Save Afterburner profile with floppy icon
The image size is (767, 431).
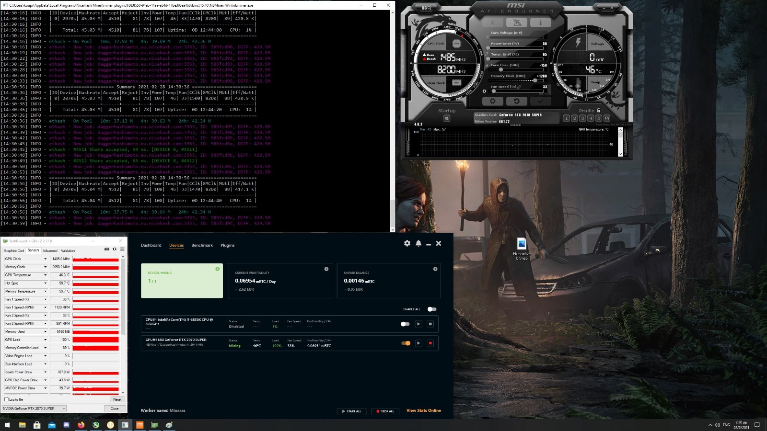pos(607,118)
